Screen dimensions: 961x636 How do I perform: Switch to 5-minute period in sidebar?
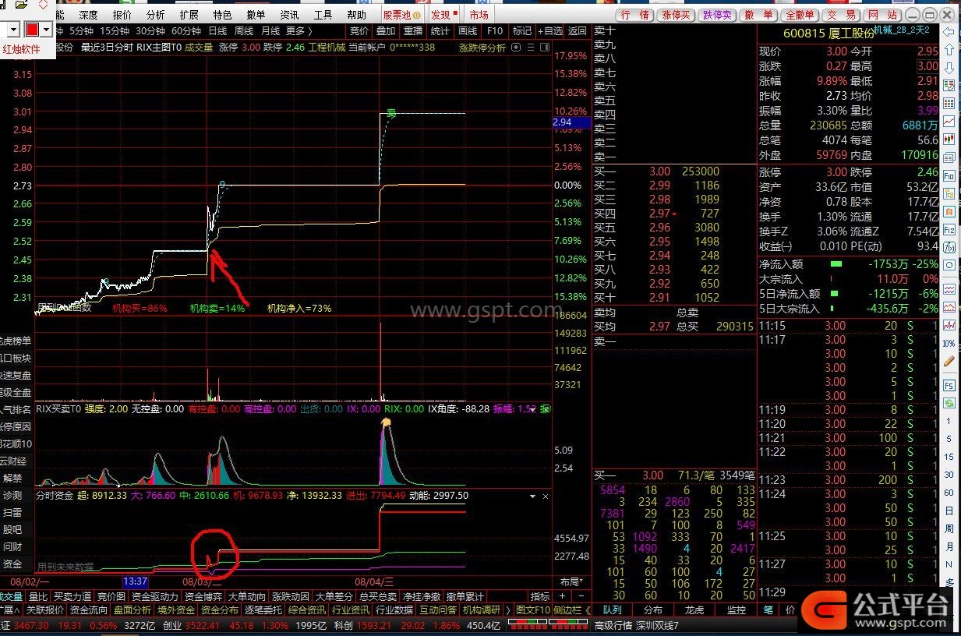(x=949, y=440)
